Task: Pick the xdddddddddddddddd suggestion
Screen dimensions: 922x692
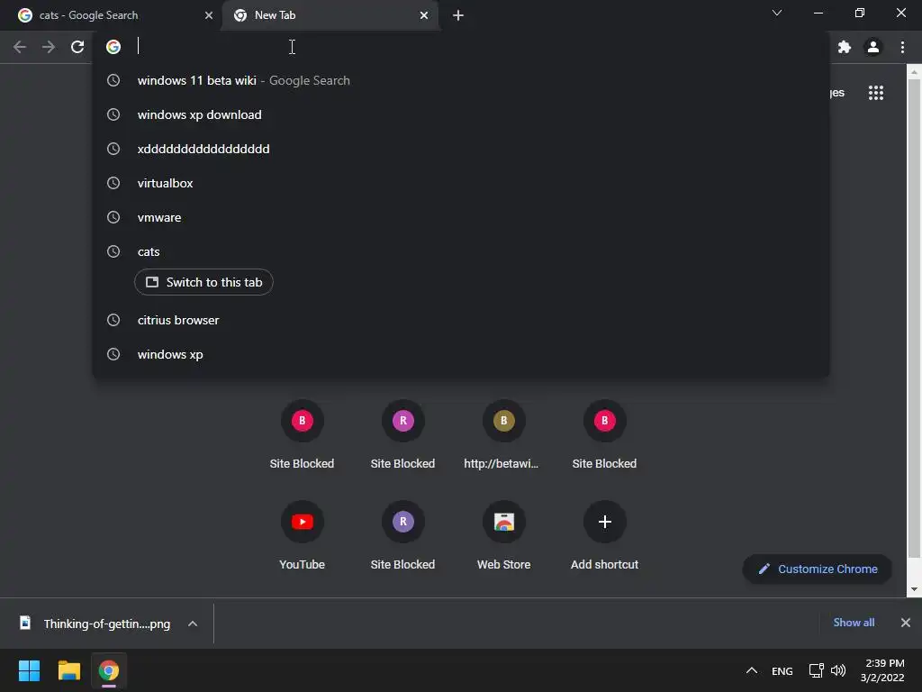Action: [461, 149]
